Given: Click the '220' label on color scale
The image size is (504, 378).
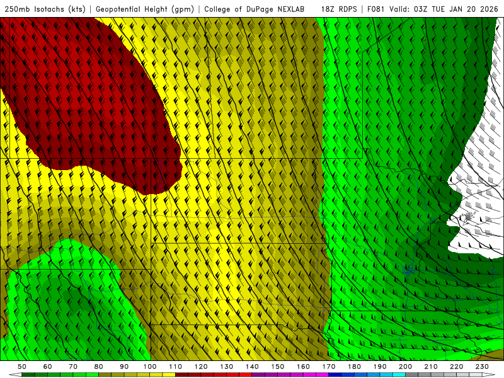Looking at the screenshot, I should point(457,367).
